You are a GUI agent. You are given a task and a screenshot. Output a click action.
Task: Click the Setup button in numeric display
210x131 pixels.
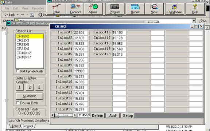coord(128,116)
